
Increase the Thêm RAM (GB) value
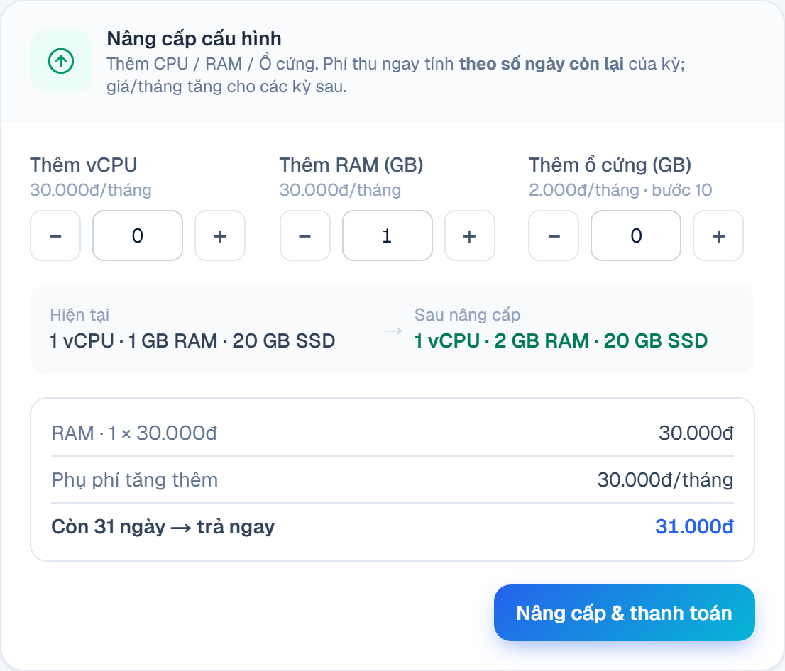pos(470,235)
